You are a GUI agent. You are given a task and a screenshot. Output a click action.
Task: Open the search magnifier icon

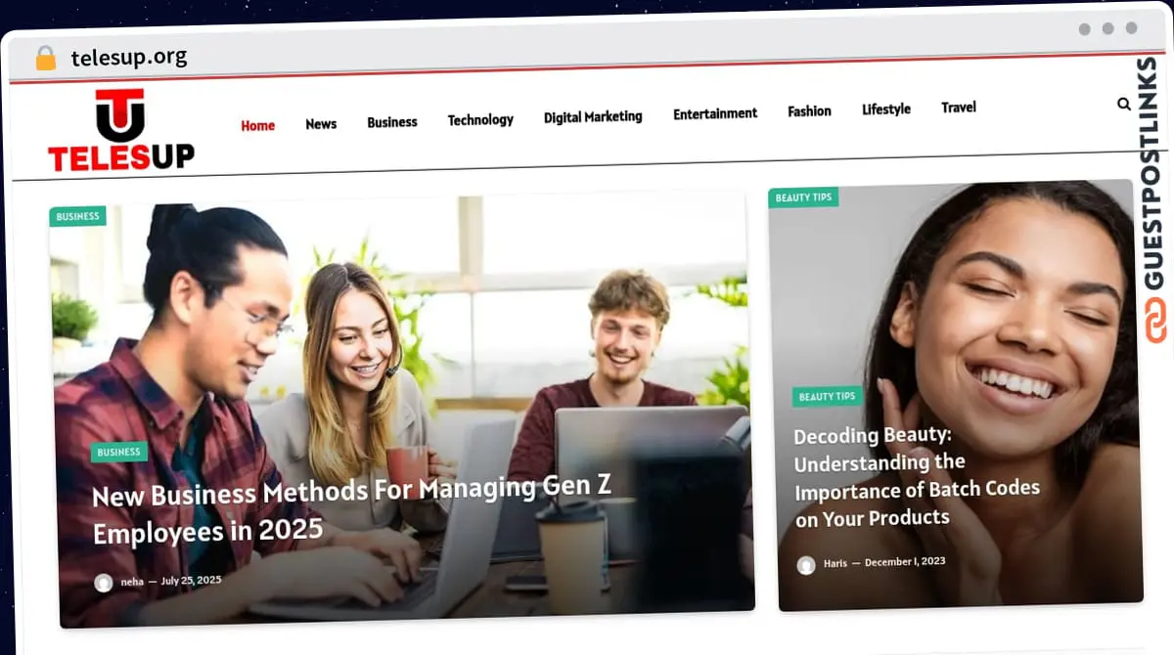(x=1124, y=104)
